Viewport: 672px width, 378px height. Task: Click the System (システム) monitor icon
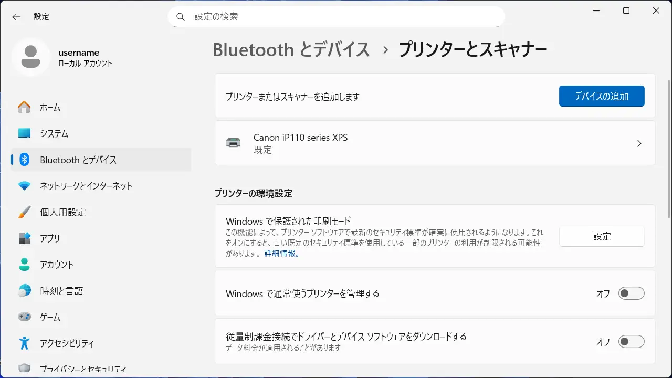click(x=24, y=133)
